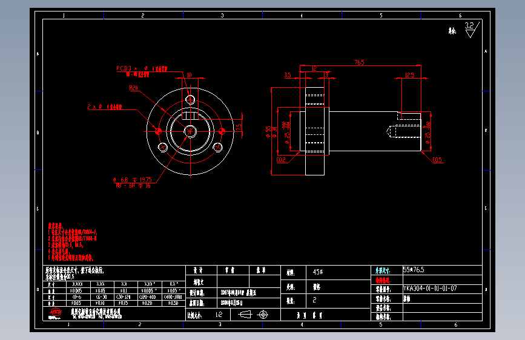Image resolution: width=525 pixels, height=340 pixels.
Task: Select the C0.5 chamfer note
Action: [x=437, y=160]
